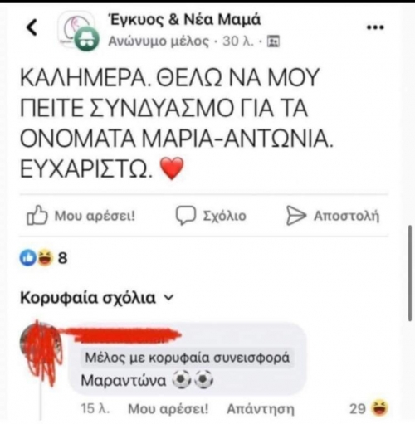
Task: Tap the group privacy icon after 30 λ.
Action: click(273, 41)
